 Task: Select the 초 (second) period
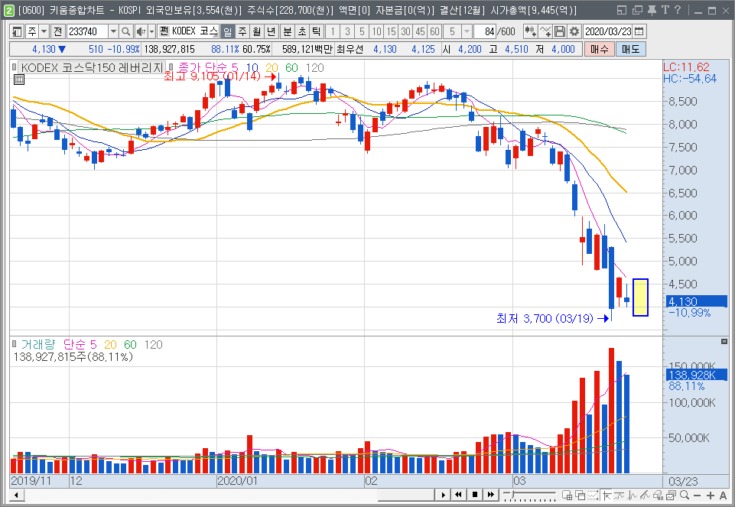tap(302, 31)
